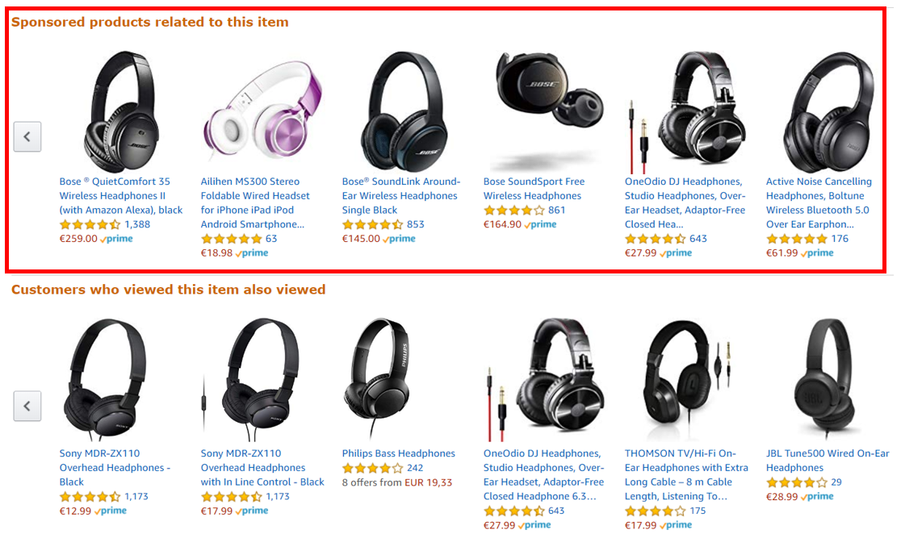
Task: Click star rating of Ailihen MS300 headset
Action: tap(231, 239)
